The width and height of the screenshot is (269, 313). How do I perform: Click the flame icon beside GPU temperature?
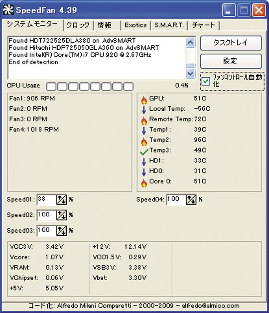pos(144,100)
